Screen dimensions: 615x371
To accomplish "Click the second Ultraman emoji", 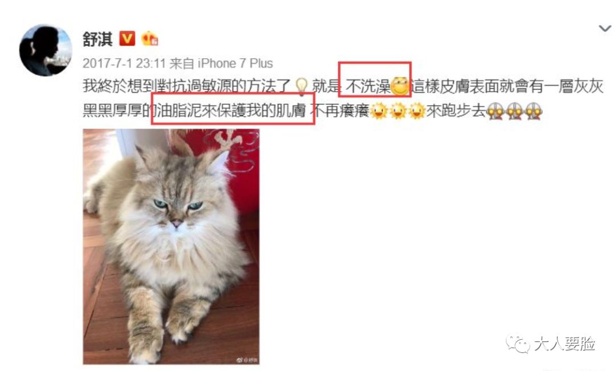I will [514, 111].
